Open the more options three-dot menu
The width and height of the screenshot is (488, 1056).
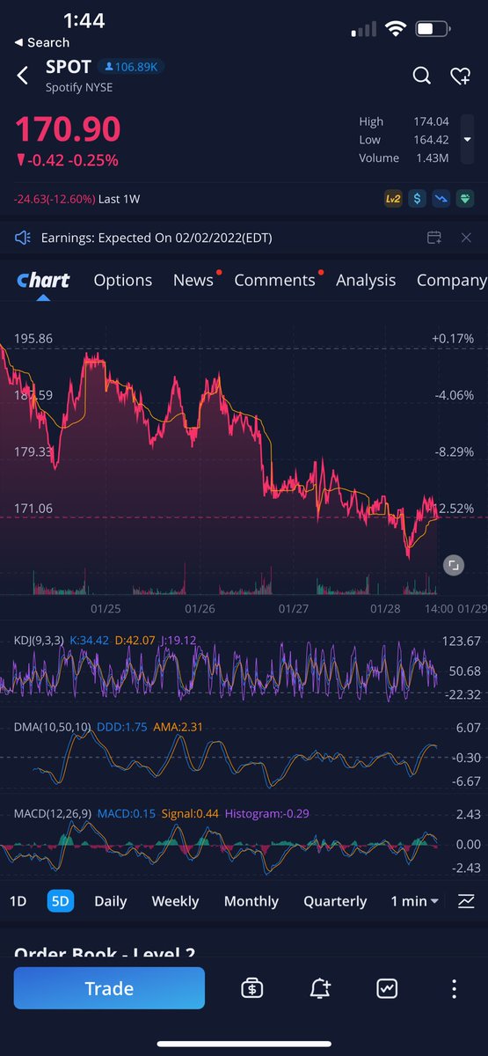click(454, 988)
